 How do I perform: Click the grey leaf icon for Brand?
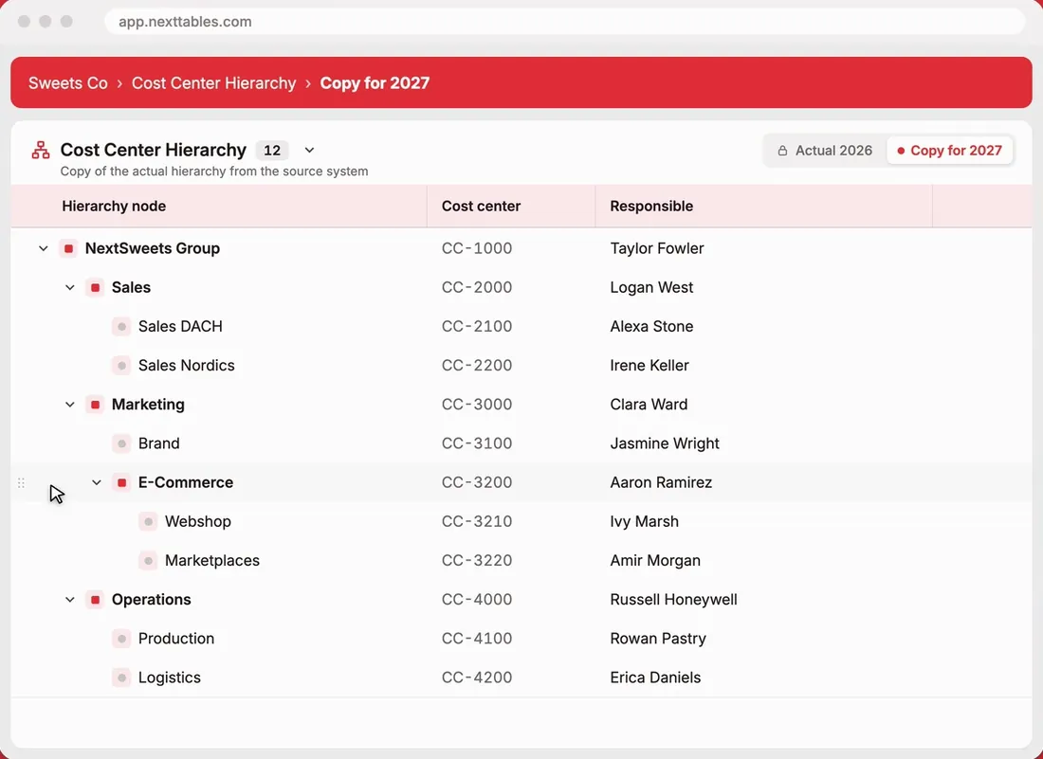121,443
